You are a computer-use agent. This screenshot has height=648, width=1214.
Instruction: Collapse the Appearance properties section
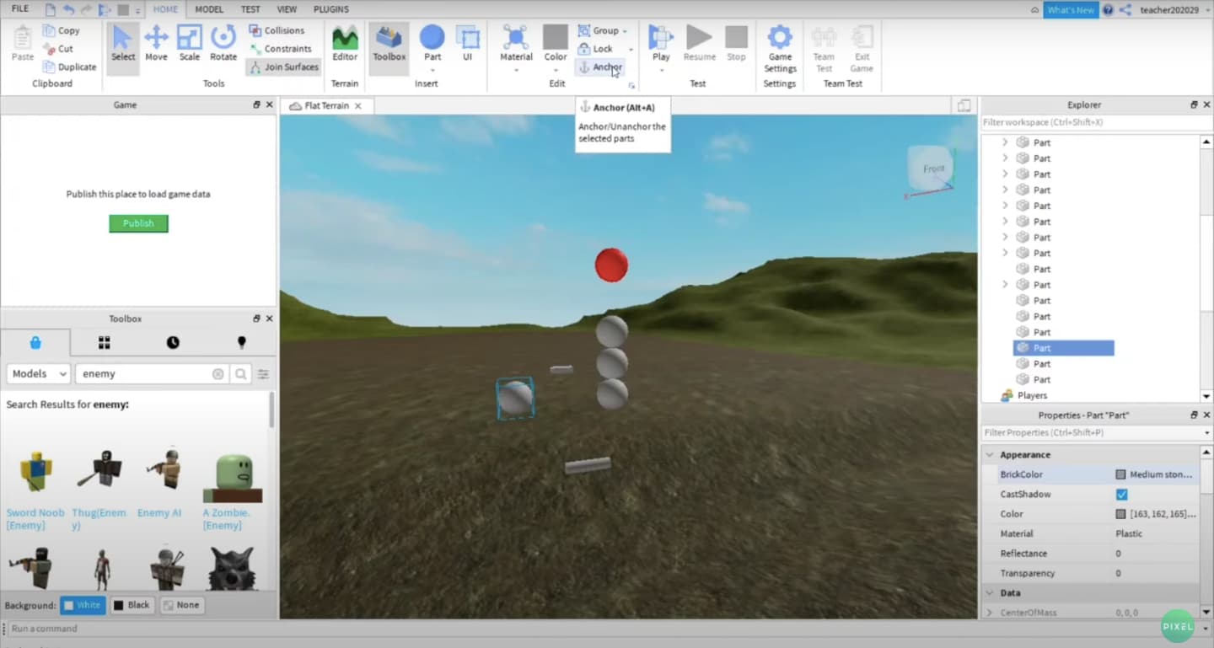[x=991, y=455]
